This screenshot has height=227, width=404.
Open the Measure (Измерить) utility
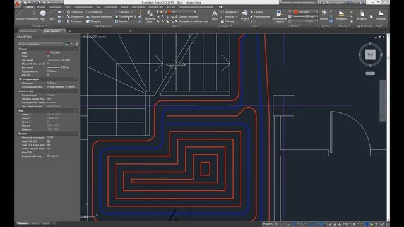point(342,15)
